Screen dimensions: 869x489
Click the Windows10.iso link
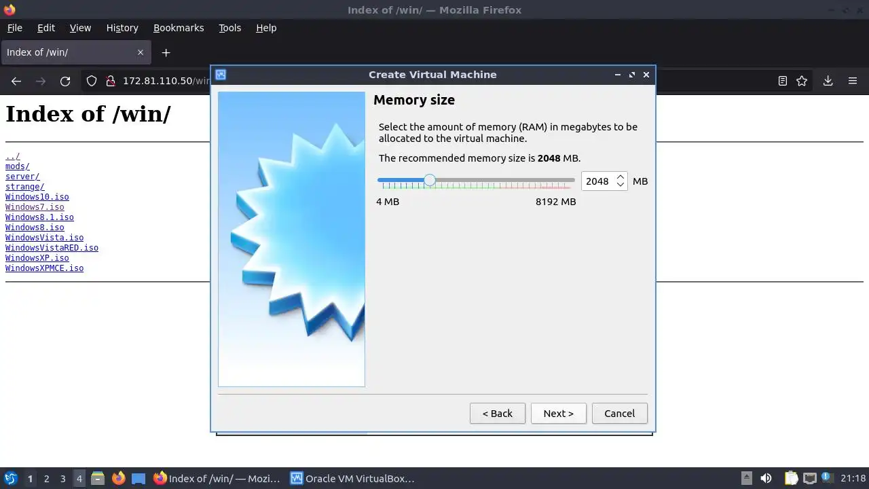(x=37, y=197)
